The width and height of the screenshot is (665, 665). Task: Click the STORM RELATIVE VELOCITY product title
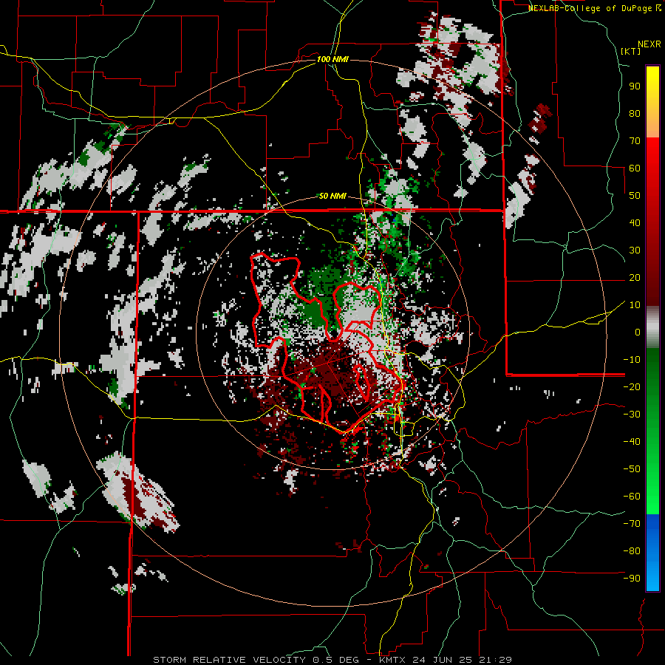coord(230,660)
